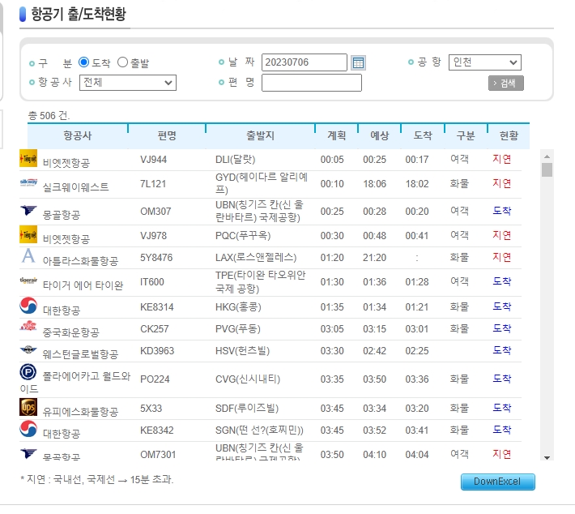Click origin LAX(로스앤젤레스)

pyautogui.click(x=256, y=257)
